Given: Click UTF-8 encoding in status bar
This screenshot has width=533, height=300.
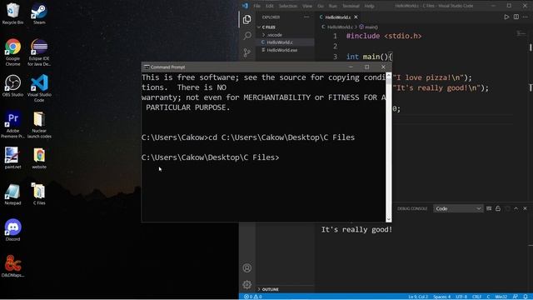Looking at the screenshot, I should [461, 297].
